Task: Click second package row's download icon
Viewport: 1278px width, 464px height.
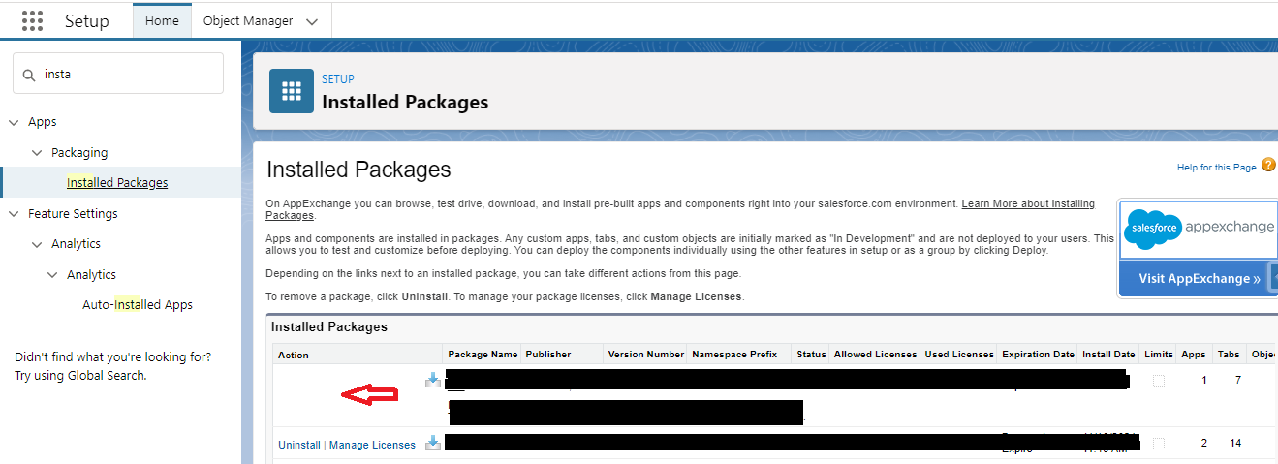Action: click(433, 444)
